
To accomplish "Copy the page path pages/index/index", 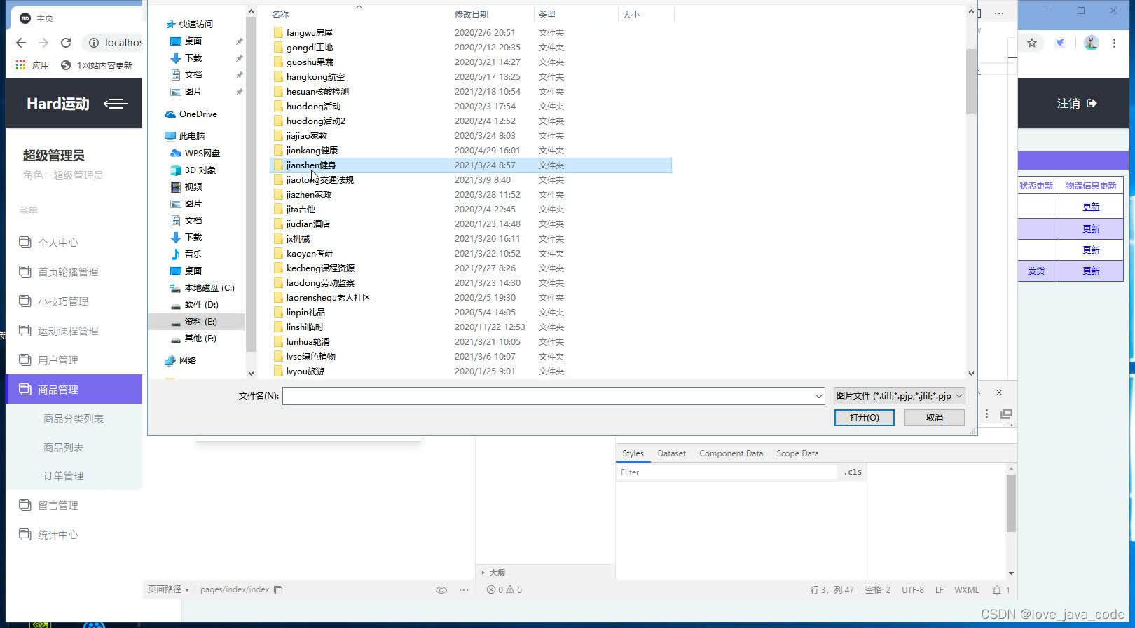I will [278, 590].
